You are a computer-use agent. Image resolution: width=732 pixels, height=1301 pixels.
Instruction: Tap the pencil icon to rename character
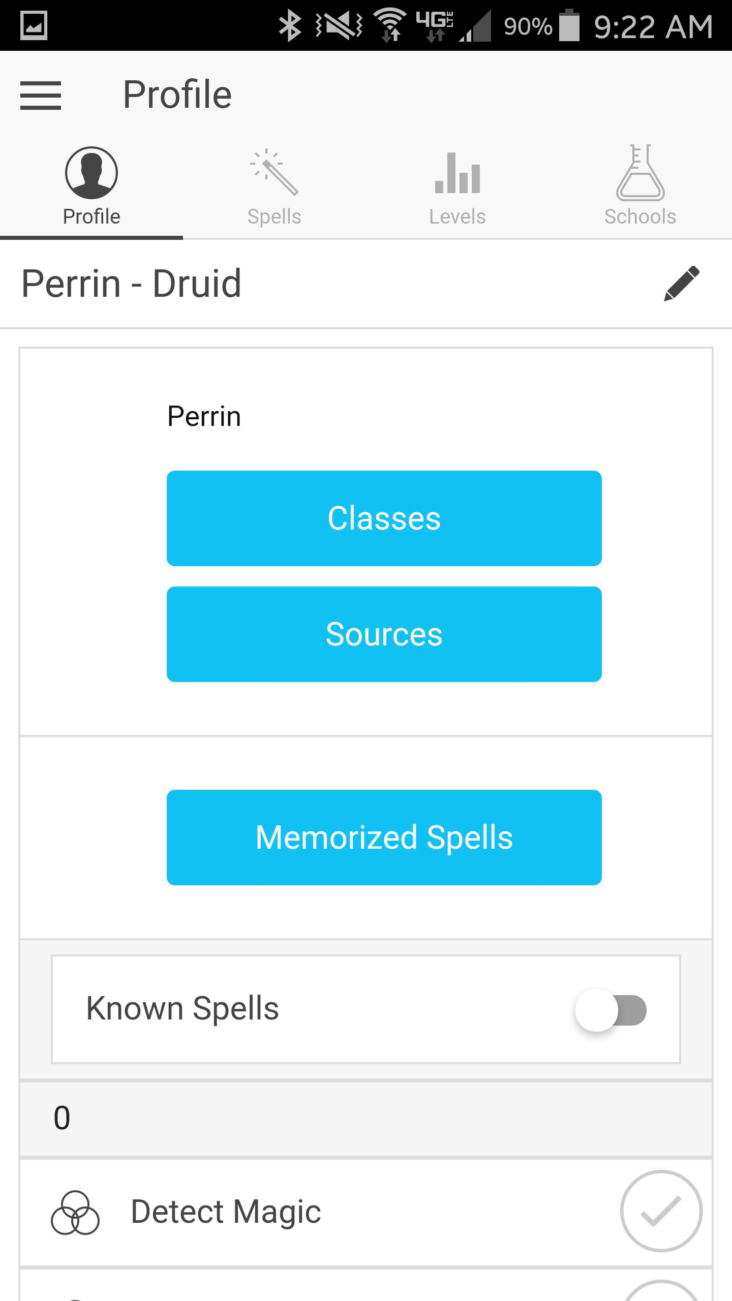point(680,285)
